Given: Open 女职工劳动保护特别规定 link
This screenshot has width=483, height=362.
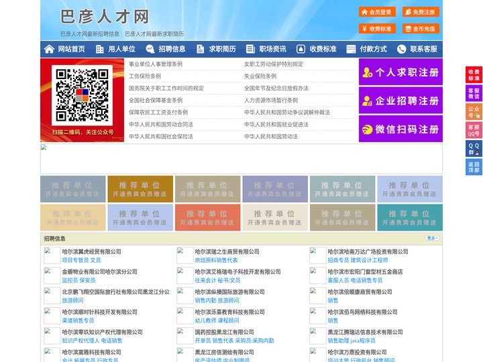Looking at the screenshot, I should pos(274,64).
